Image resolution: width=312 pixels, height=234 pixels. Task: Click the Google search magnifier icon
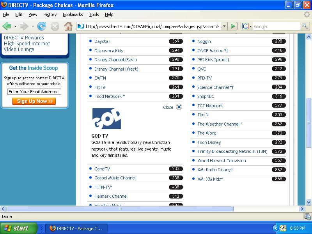pyautogui.click(x=305, y=26)
